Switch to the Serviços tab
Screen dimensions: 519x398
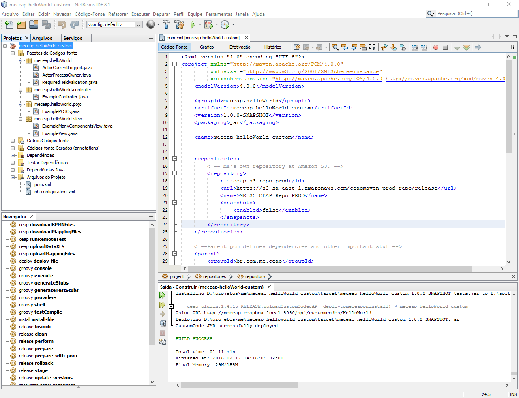[x=73, y=38]
